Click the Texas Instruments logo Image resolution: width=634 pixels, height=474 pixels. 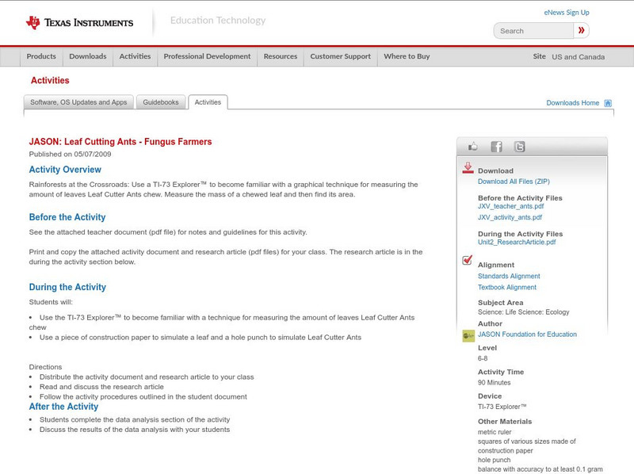(79, 23)
